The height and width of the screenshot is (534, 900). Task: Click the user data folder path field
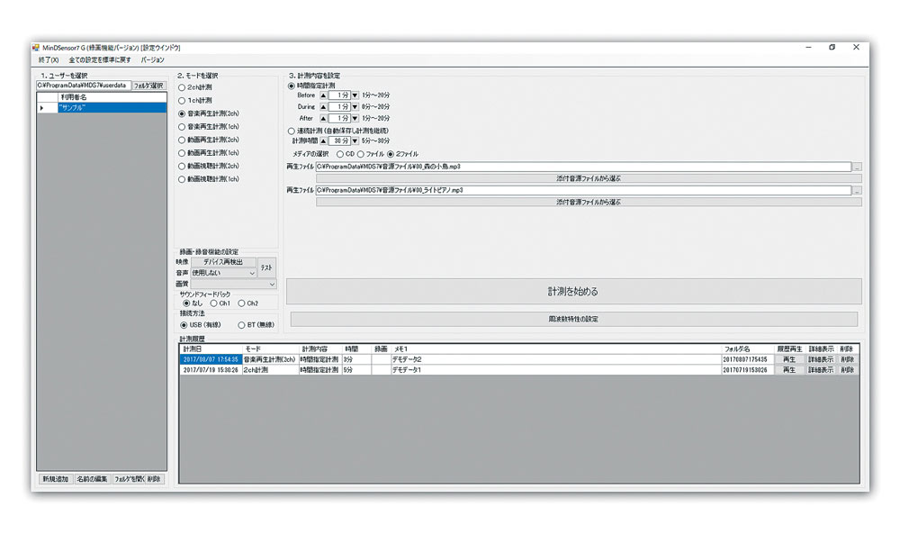(83, 86)
